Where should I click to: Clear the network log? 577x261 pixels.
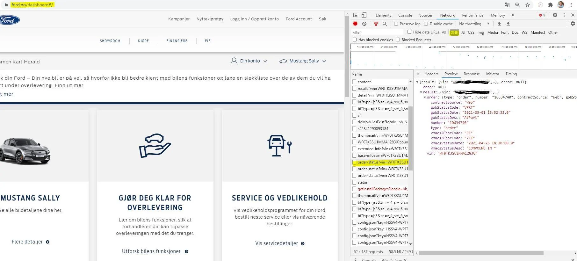[364, 24]
